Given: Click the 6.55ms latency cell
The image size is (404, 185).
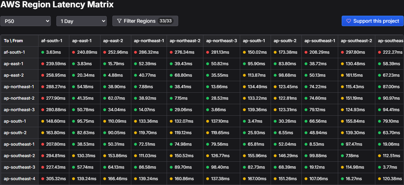Looking at the screenshot, I should [x=286, y=133].
